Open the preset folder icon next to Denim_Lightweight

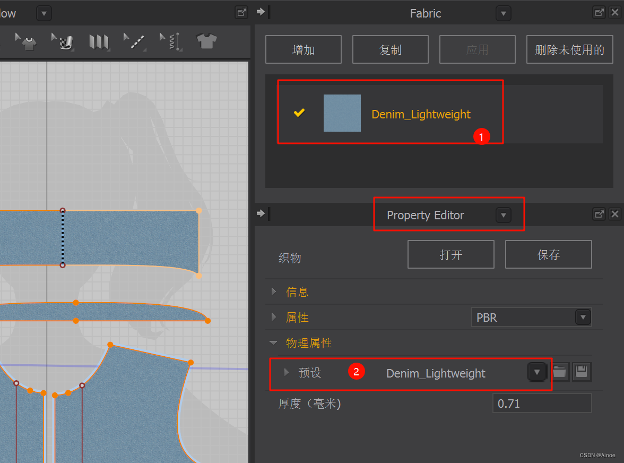coord(560,372)
